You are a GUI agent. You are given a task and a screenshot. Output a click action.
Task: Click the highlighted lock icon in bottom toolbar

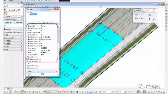pos(23,92)
